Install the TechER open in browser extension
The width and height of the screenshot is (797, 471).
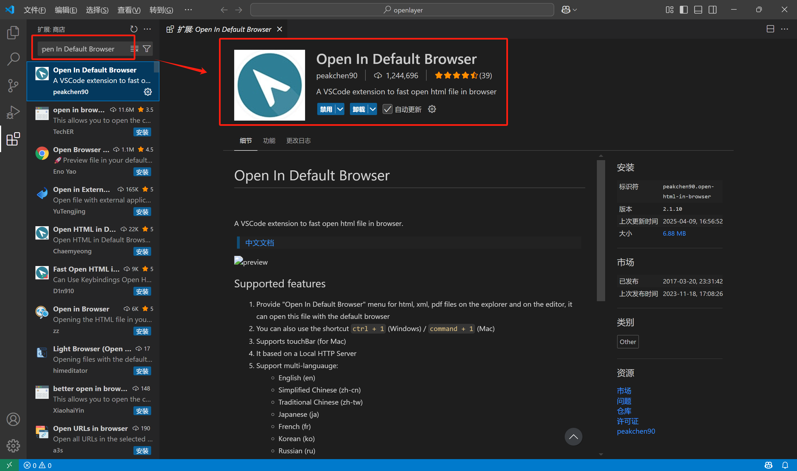tap(142, 132)
